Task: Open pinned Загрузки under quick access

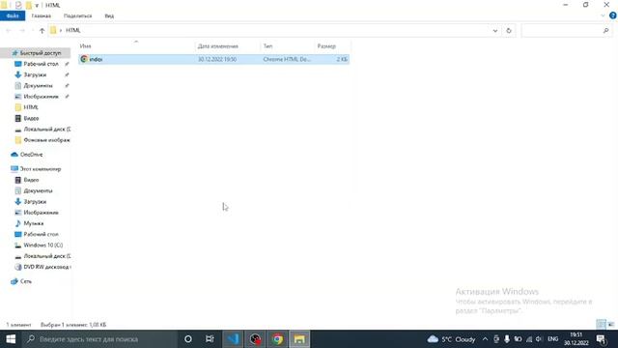Action: (x=35, y=75)
